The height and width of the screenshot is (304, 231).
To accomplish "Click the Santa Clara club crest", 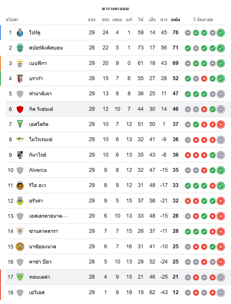I will (20, 231).
